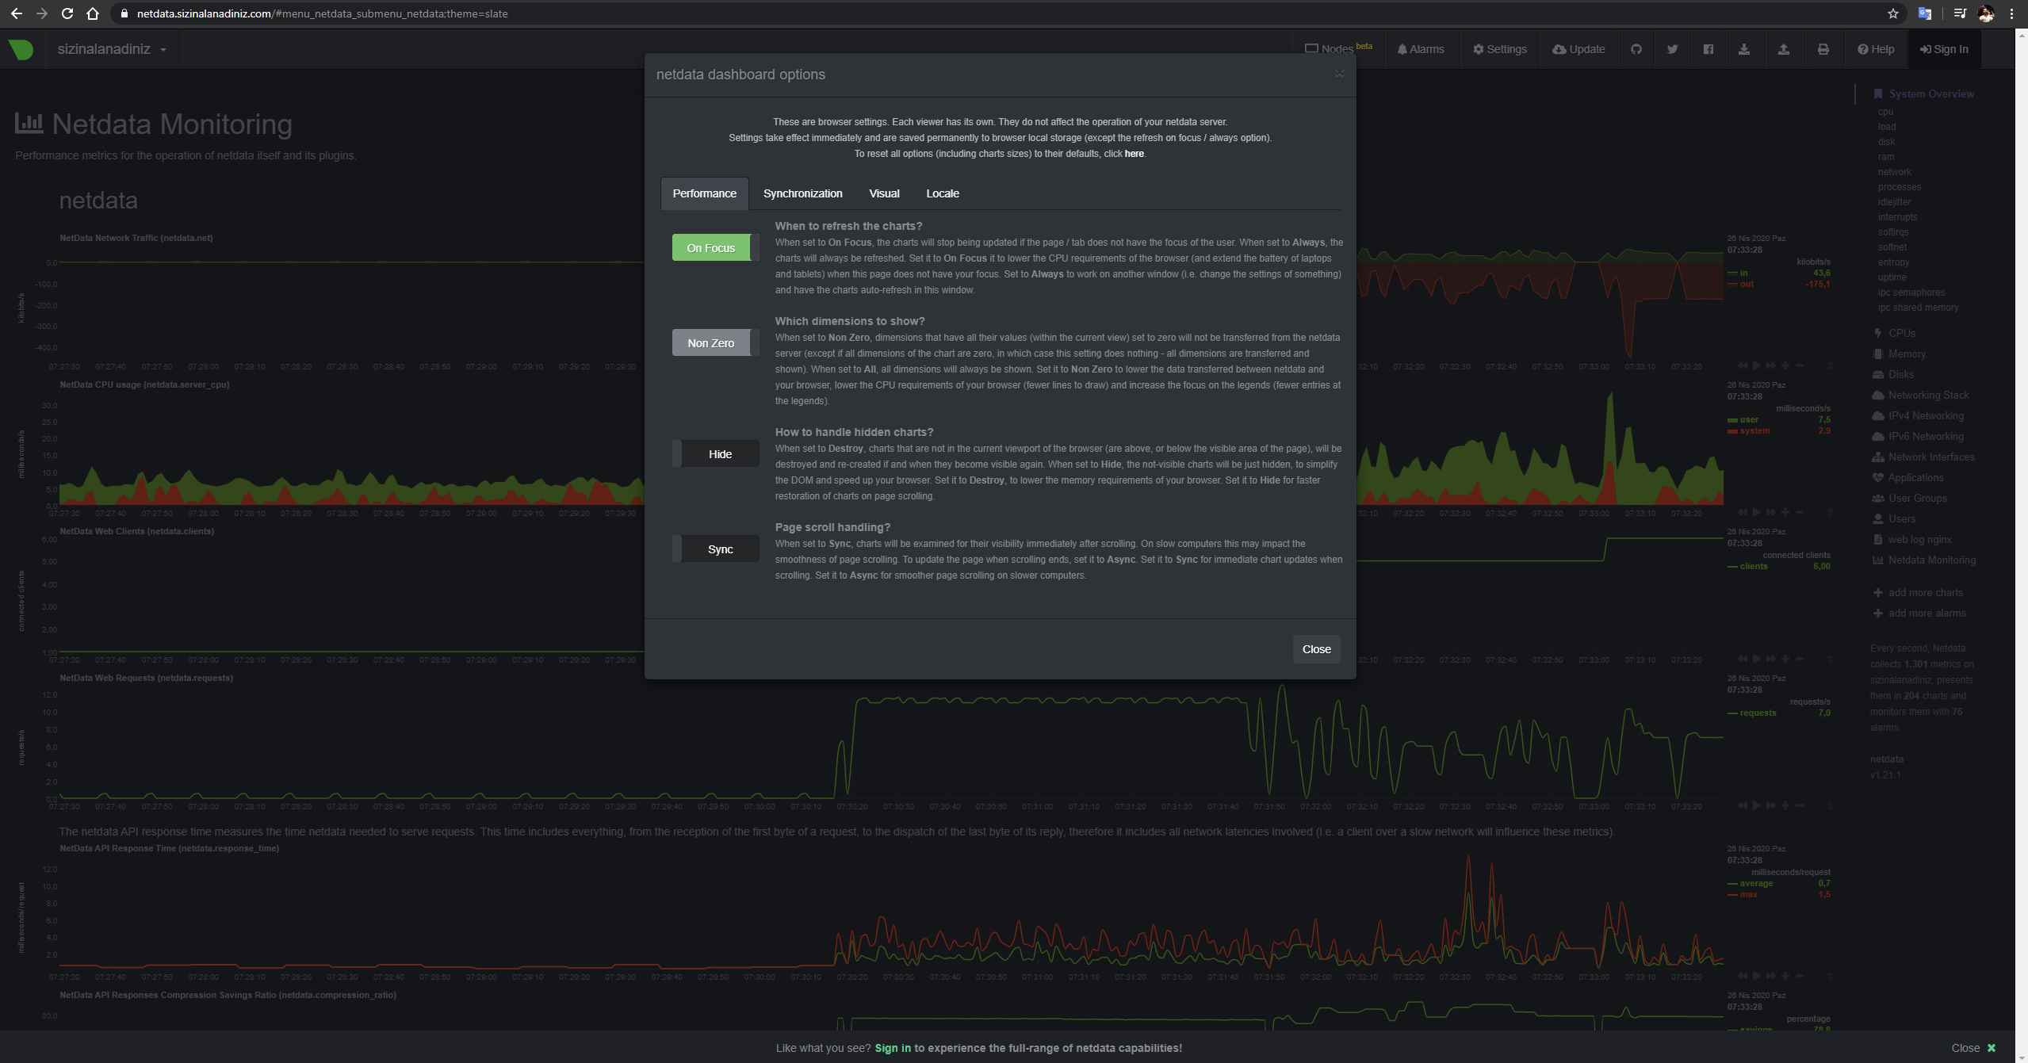Click the netdata green leaf logo

point(21,49)
